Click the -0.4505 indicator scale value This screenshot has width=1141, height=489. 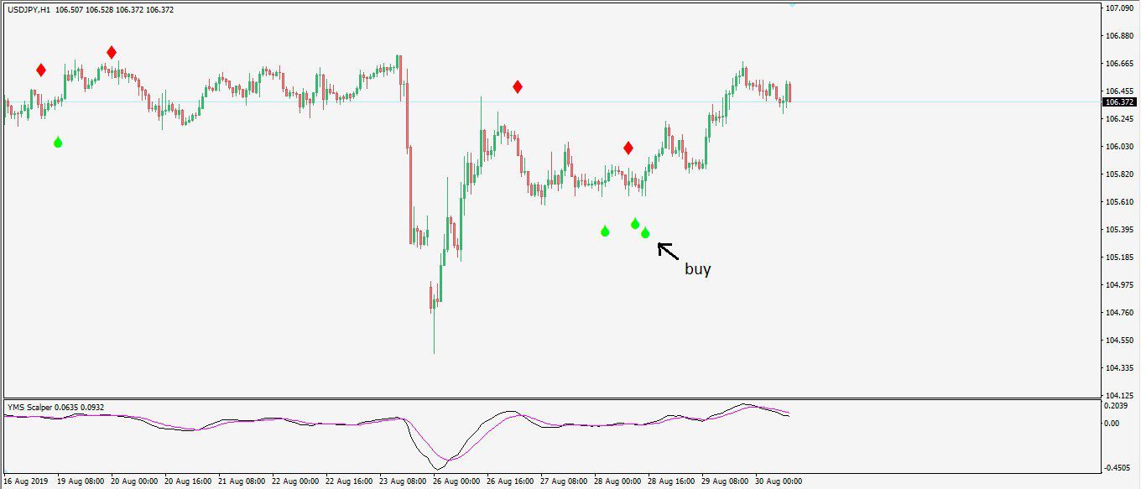[x=1118, y=468]
